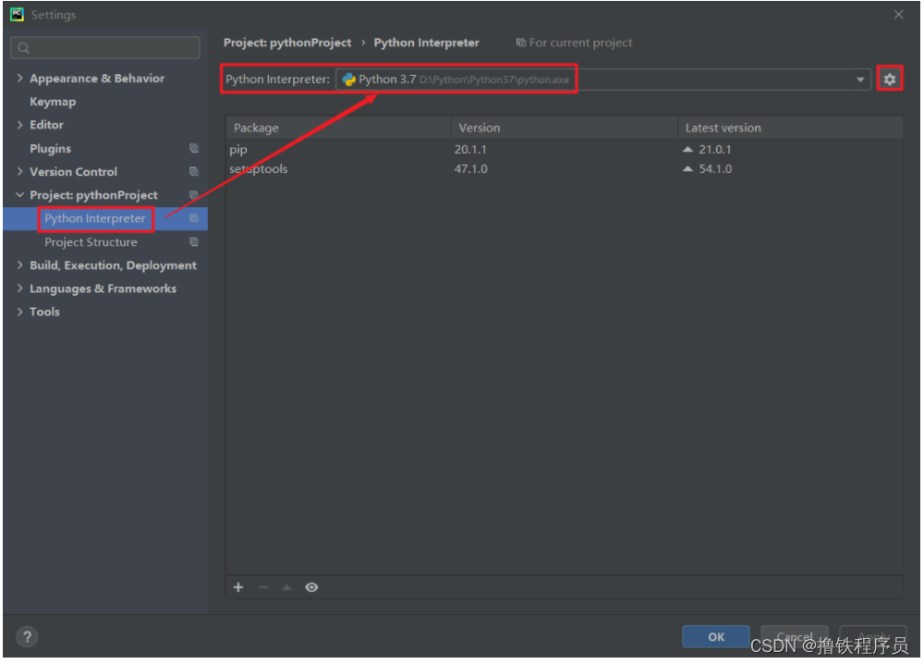
Task: Open Languages & Frameworks settings
Action: 103,289
